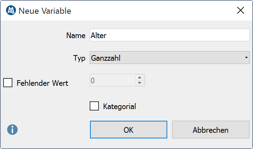Confirm with the OK button
Screen dimensions: 253x149
click(x=129, y=130)
